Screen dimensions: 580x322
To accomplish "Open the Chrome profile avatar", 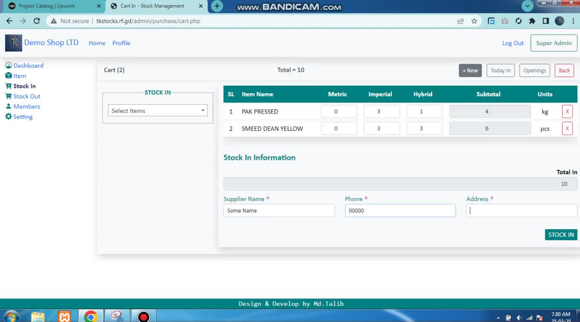I will 559,21.
